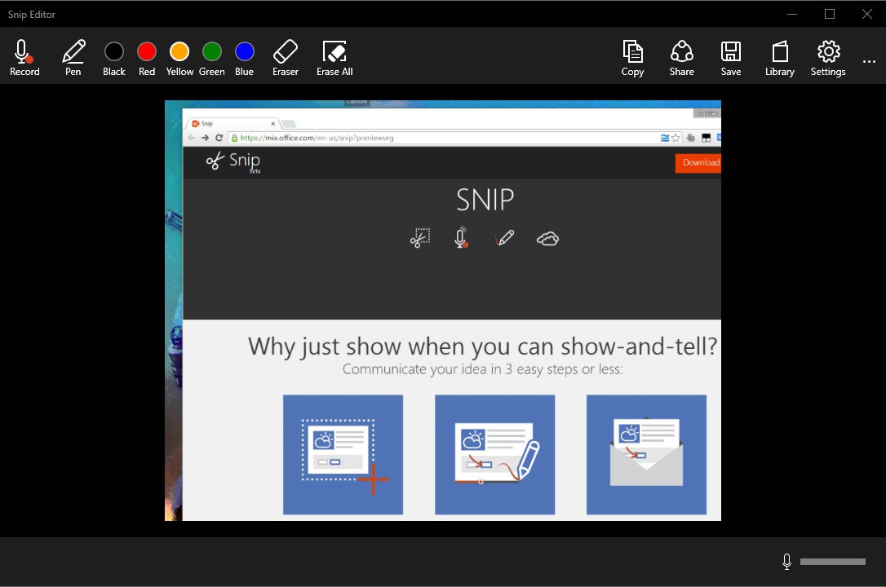Image resolution: width=886 pixels, height=587 pixels.
Task: Share the current snip
Action: [x=681, y=57]
